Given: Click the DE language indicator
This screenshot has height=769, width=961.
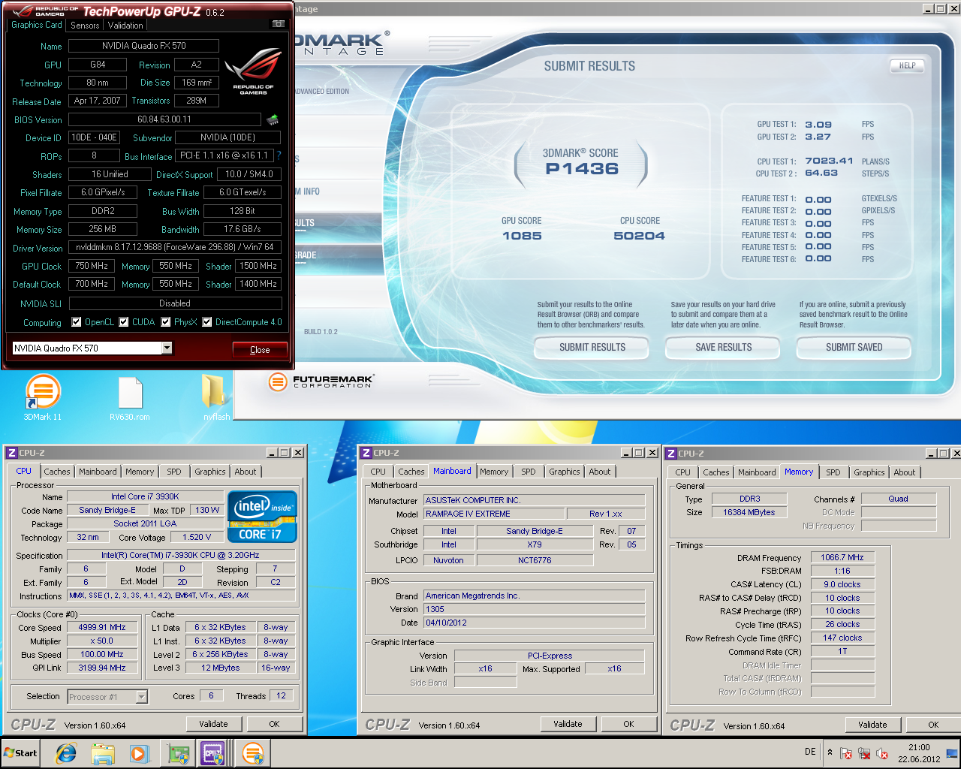Looking at the screenshot, I should pyautogui.click(x=810, y=752).
